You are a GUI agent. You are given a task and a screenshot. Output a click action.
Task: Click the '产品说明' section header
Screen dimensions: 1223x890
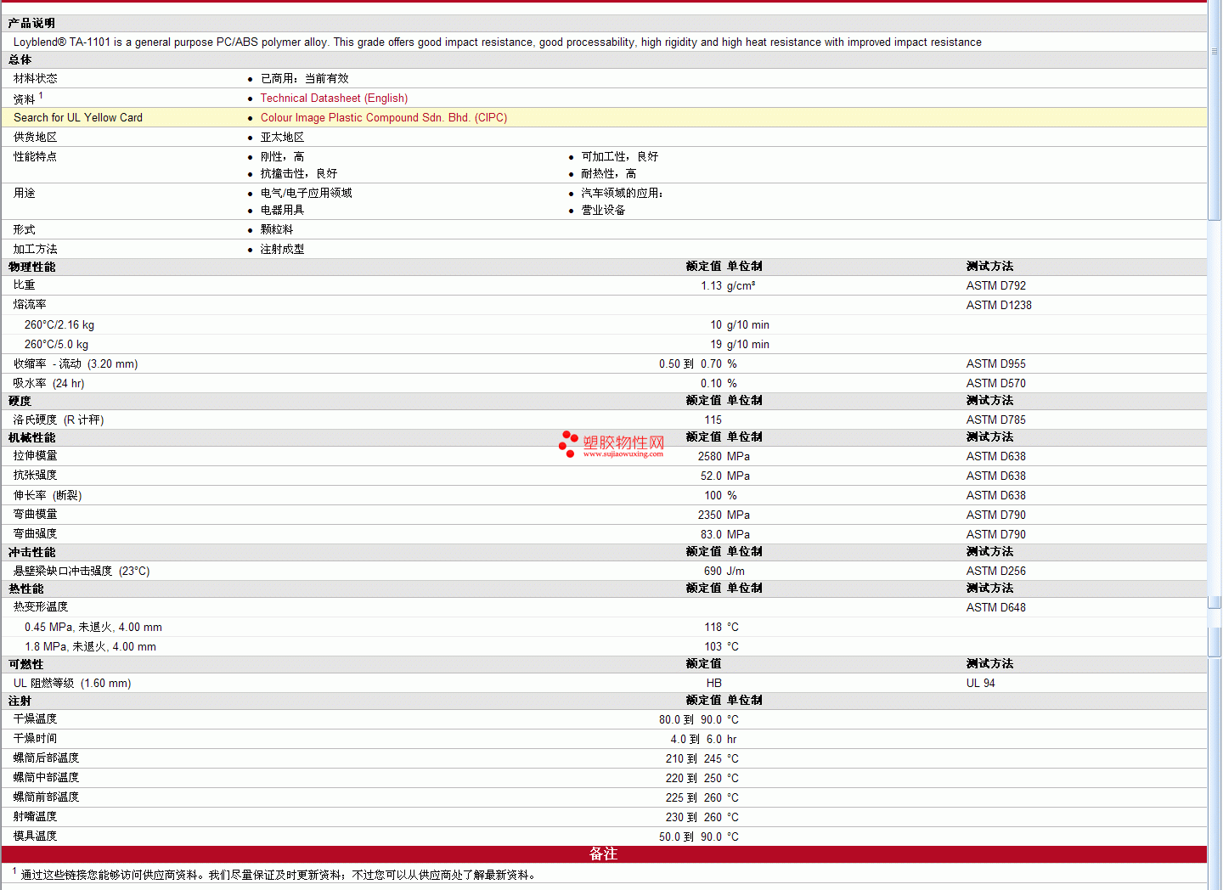(31, 23)
